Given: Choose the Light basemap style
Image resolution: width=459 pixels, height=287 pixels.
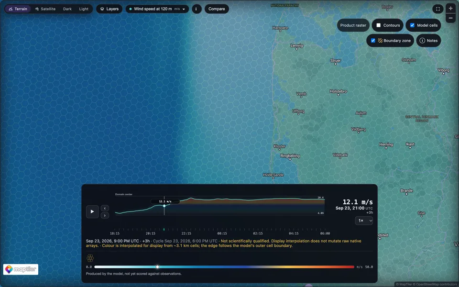Looking at the screenshot, I should point(84,9).
